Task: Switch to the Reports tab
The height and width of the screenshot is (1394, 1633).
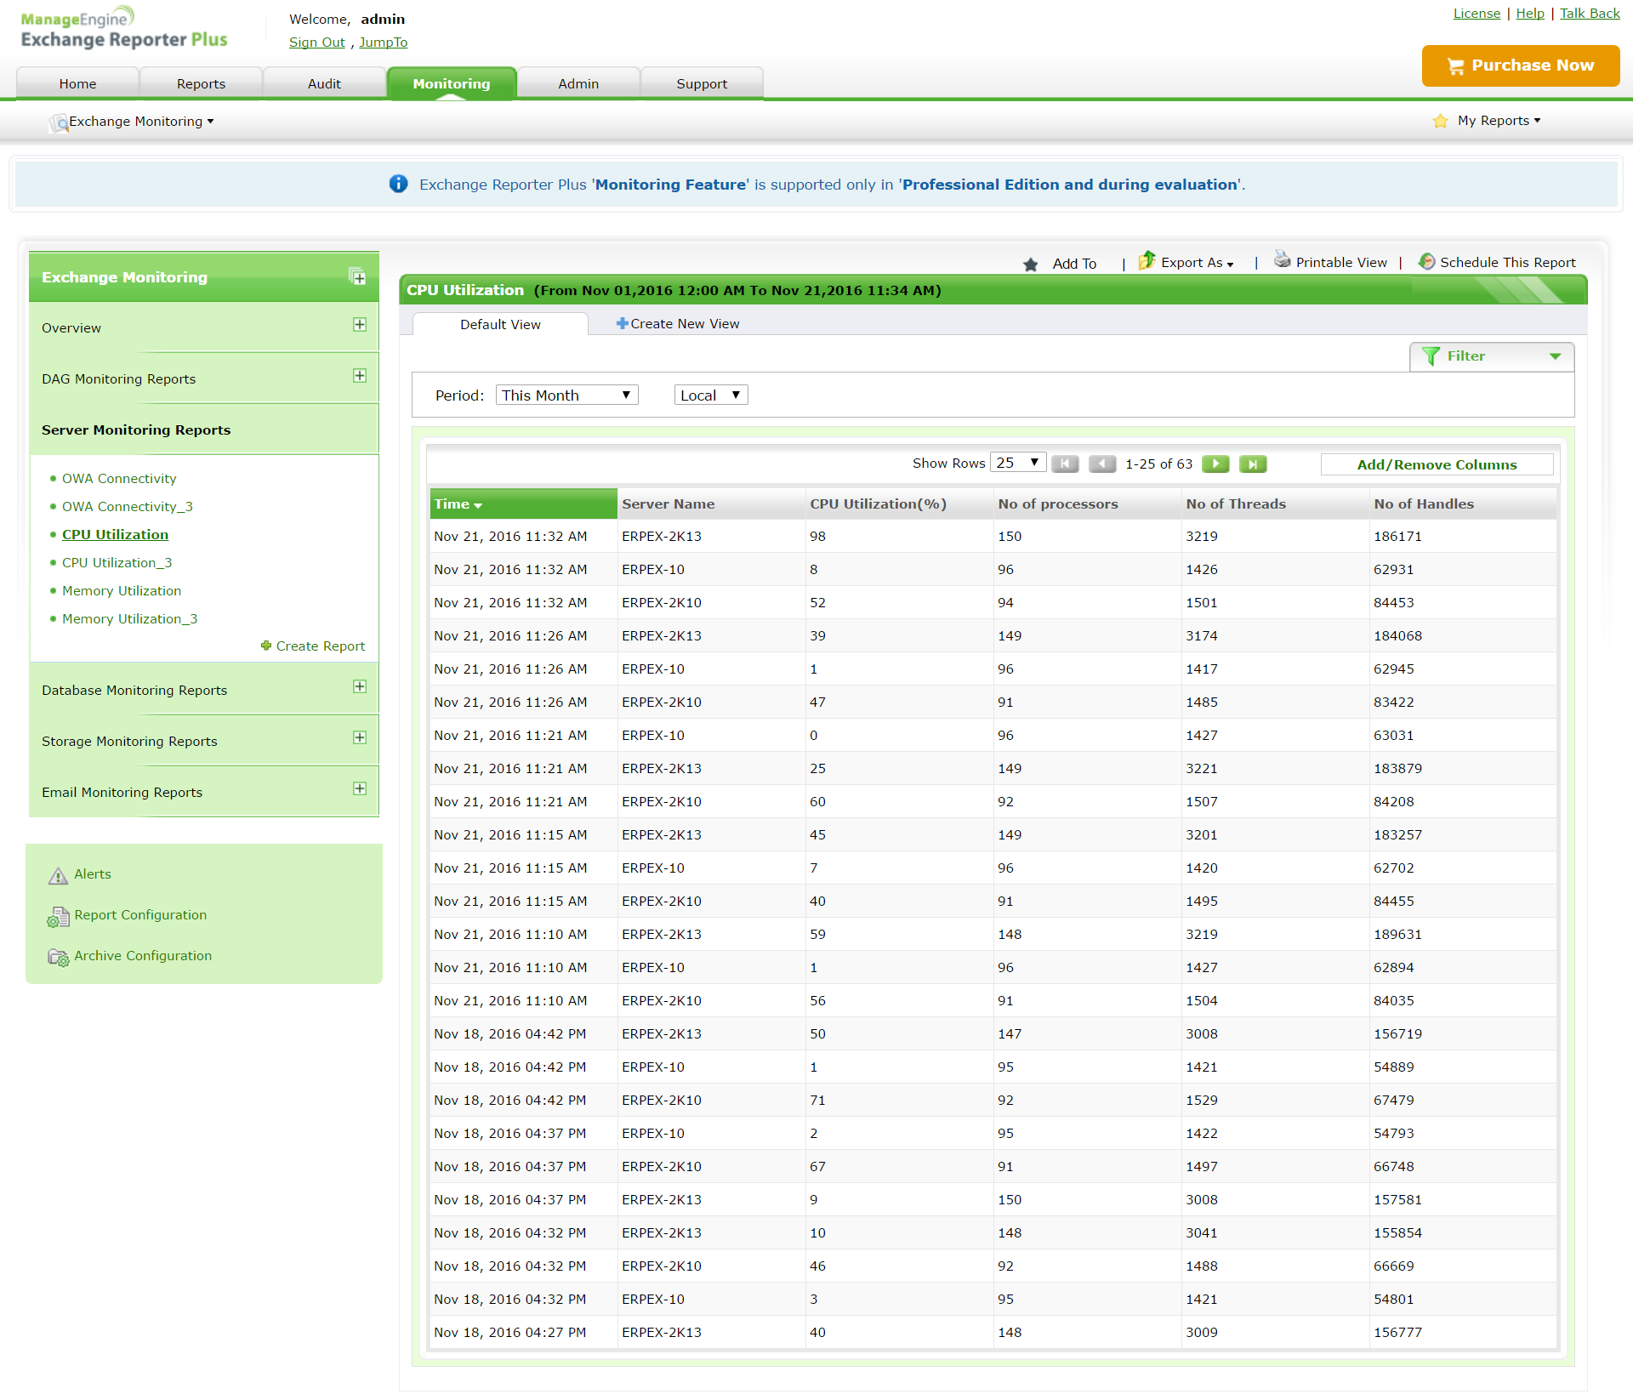Action: [201, 83]
